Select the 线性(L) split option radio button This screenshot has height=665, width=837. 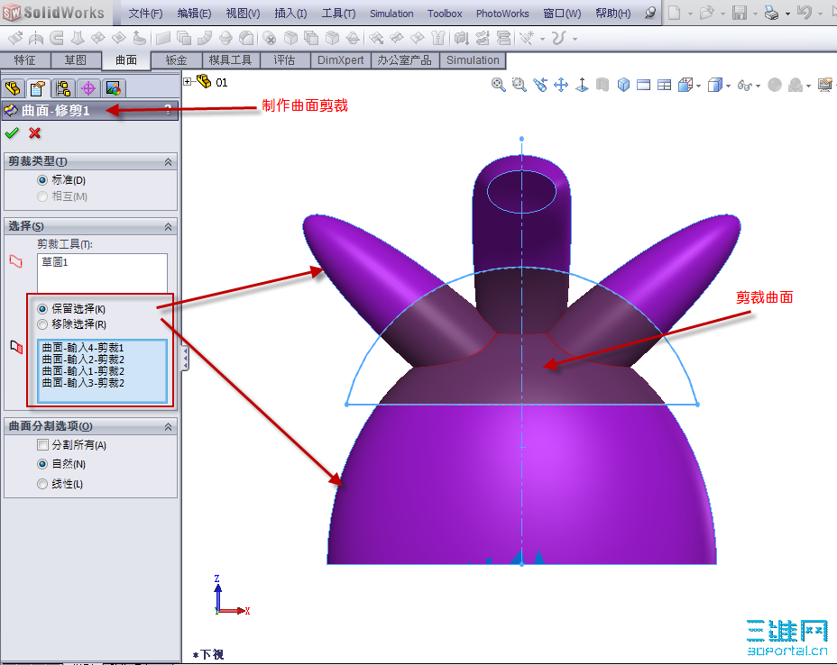tap(42, 484)
